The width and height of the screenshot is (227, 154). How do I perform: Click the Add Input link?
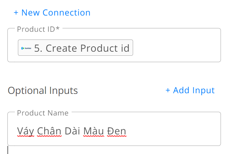pyautogui.click(x=190, y=90)
